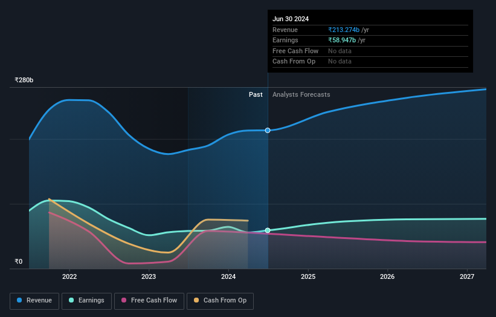Click the 2027 x-axis label
496x317 pixels.
pyautogui.click(x=467, y=277)
